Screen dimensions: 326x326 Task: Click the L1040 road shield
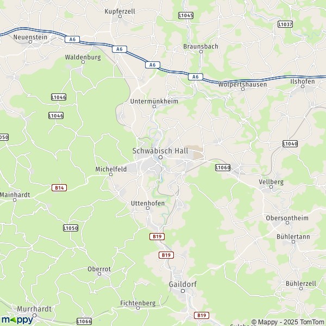click(290, 143)
